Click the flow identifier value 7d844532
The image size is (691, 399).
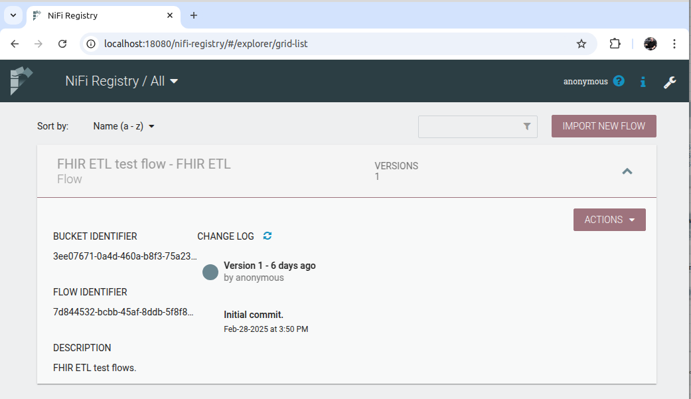[123, 312]
